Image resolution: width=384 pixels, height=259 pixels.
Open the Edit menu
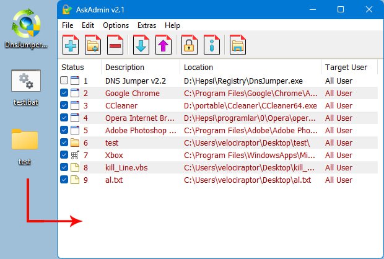(88, 25)
